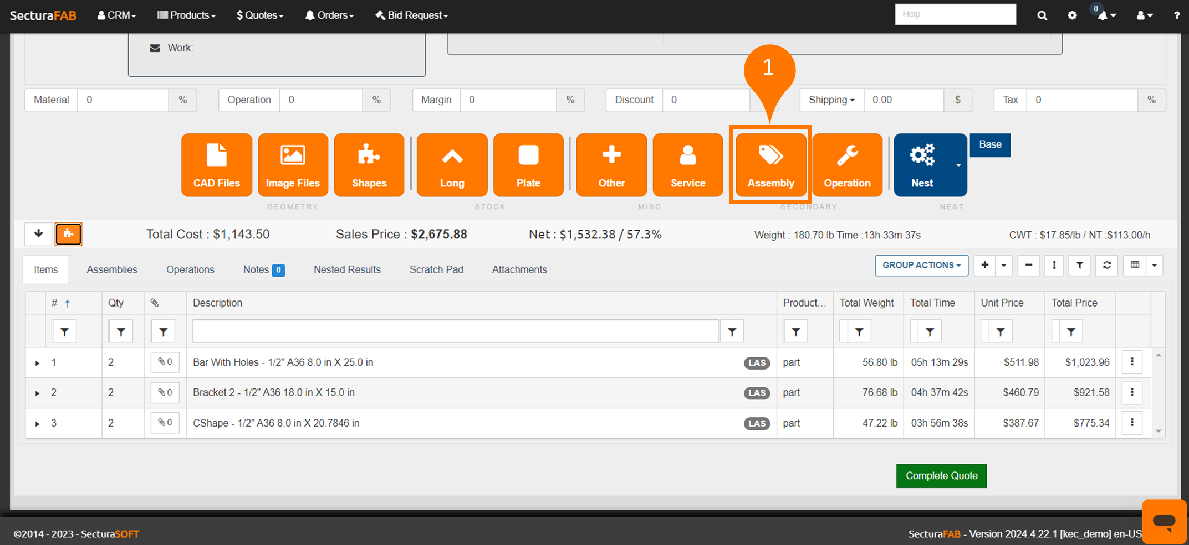The image size is (1189, 545).
Task: Click the refresh icon in grid toolbar
Action: pos(1107,266)
